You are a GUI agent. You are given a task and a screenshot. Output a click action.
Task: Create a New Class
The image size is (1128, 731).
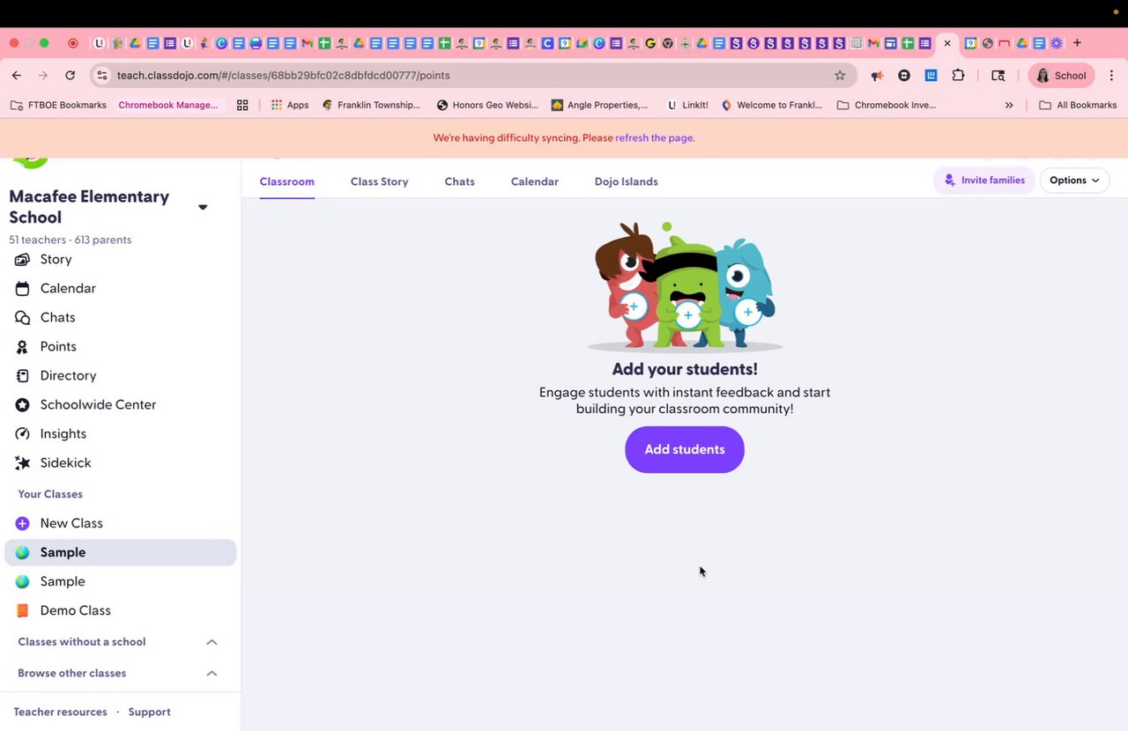[70, 523]
